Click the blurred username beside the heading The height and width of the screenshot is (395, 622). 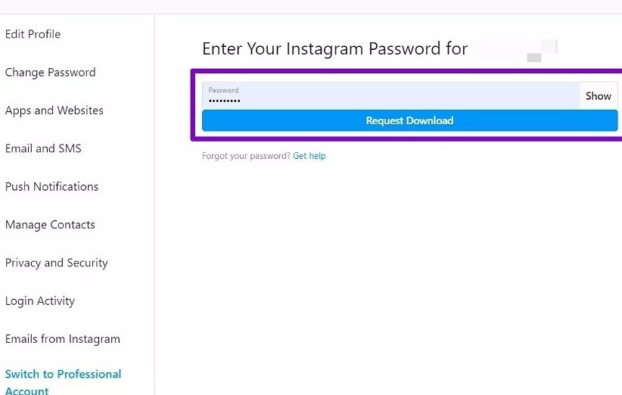point(515,49)
